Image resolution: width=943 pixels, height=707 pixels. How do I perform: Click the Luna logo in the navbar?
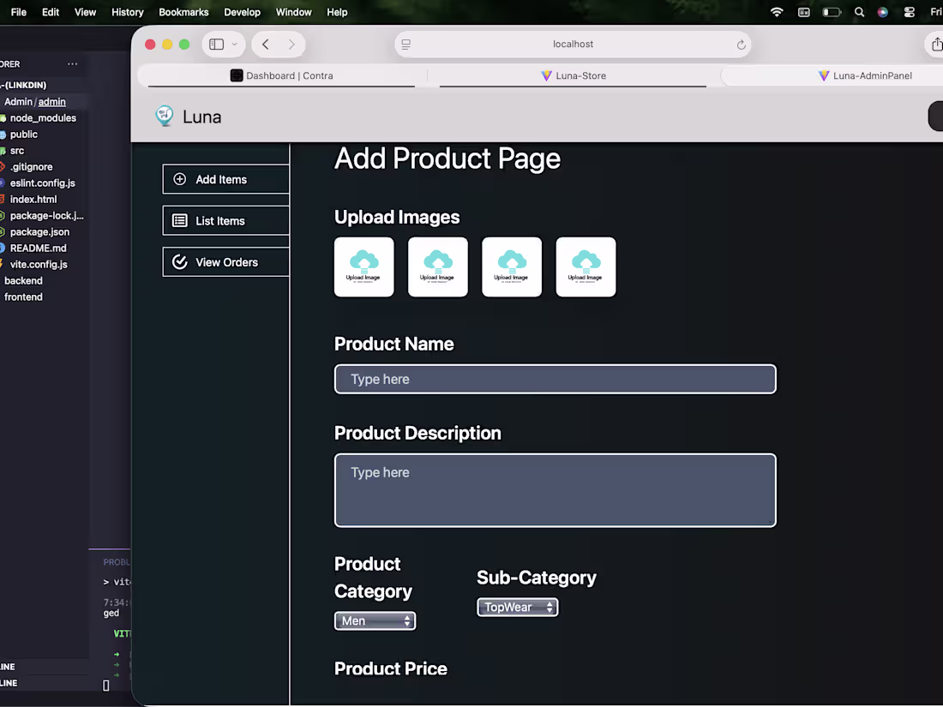pyautogui.click(x=164, y=116)
